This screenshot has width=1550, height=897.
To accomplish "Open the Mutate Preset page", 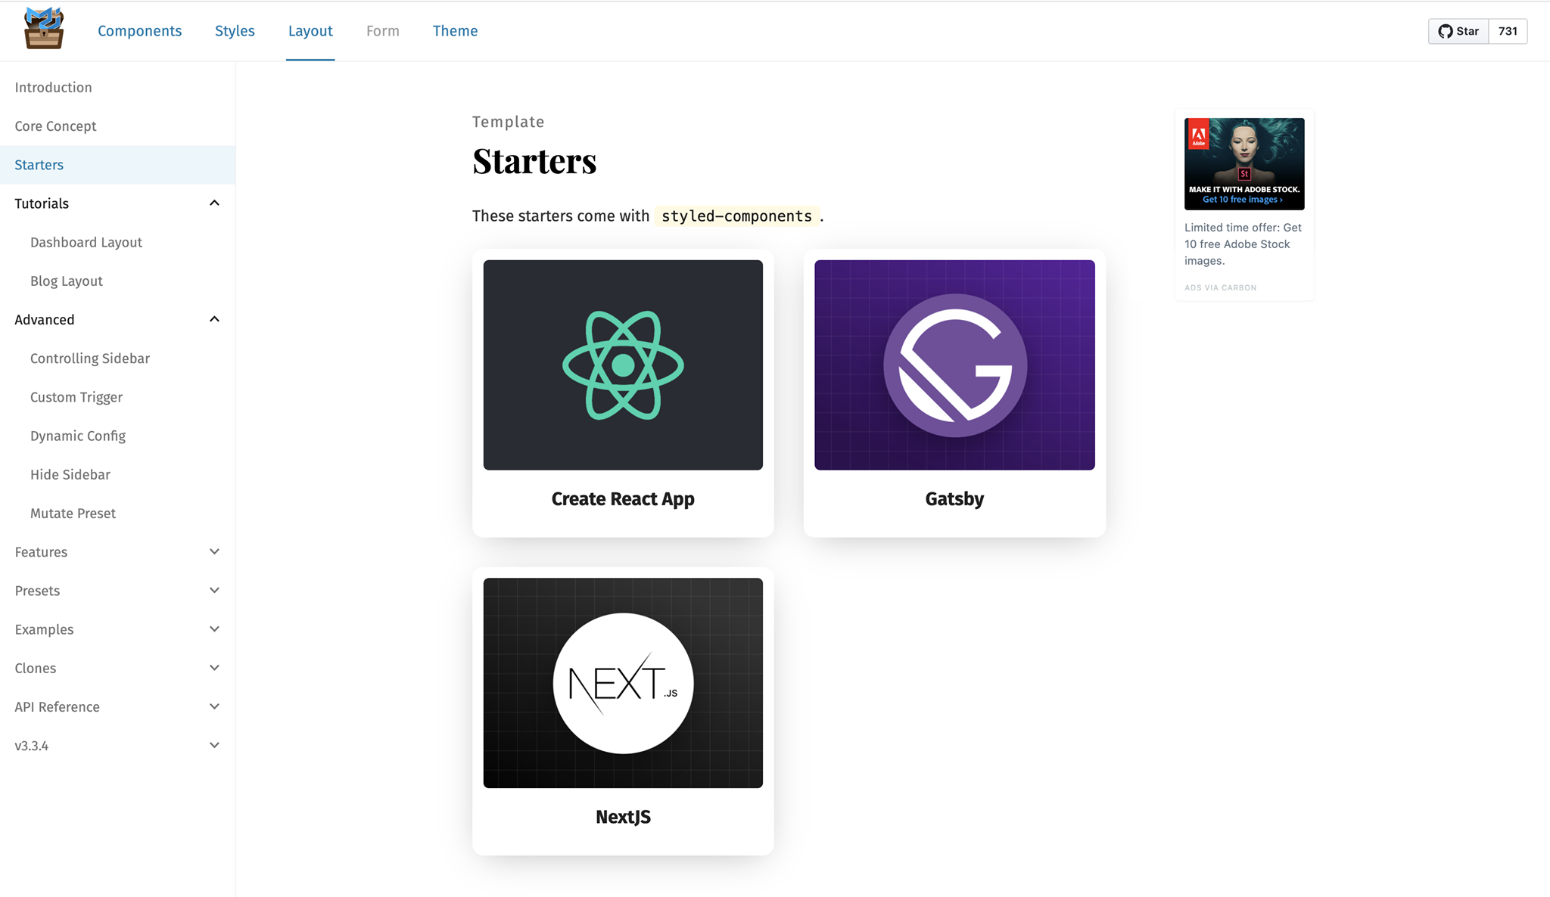I will pyautogui.click(x=73, y=514).
